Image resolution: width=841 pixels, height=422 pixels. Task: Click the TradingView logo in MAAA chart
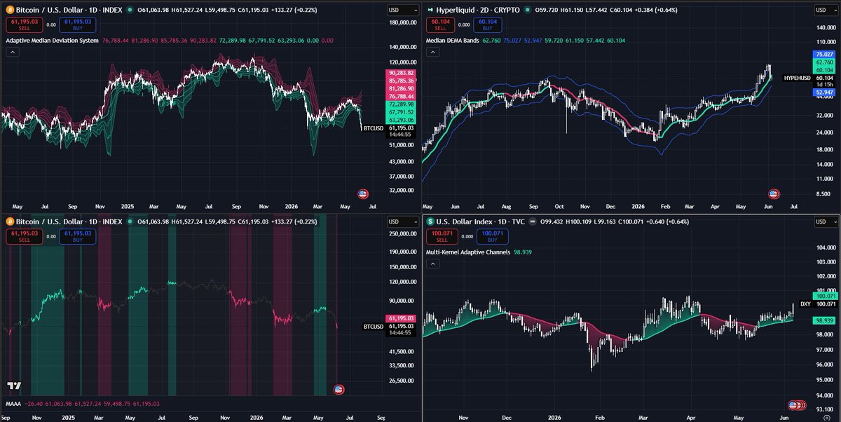(13, 386)
